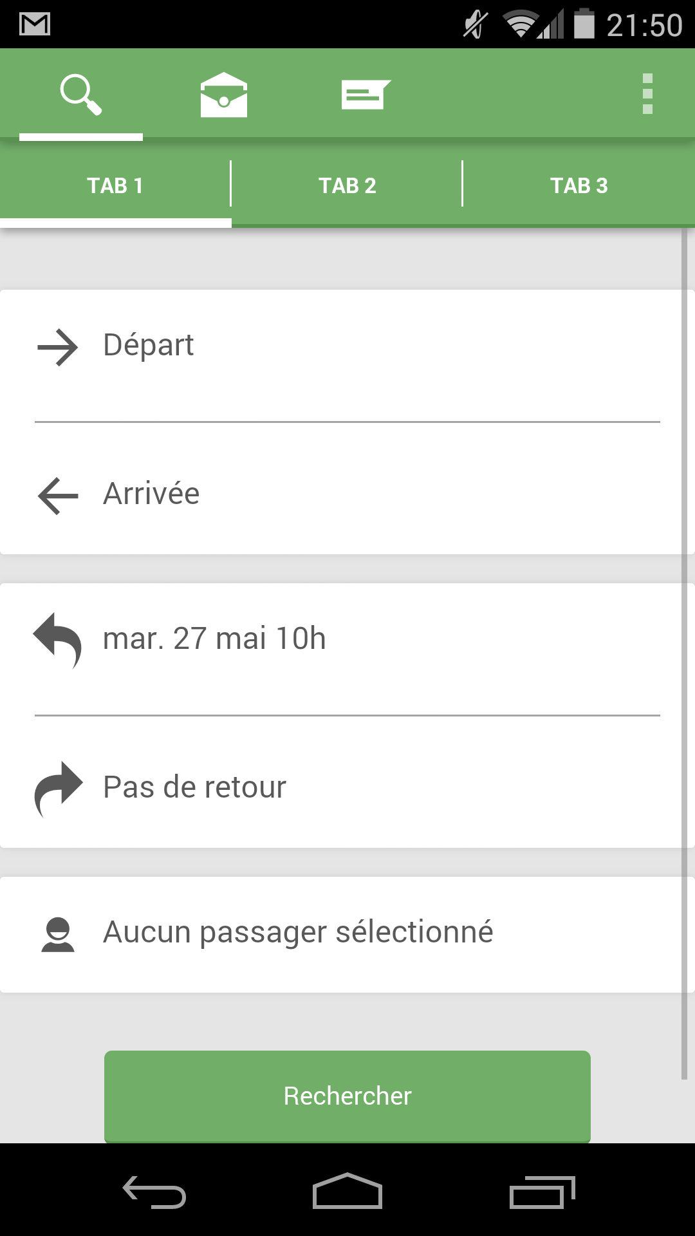This screenshot has width=695, height=1236.
Task: Tap the passenger person icon
Action: (58, 934)
